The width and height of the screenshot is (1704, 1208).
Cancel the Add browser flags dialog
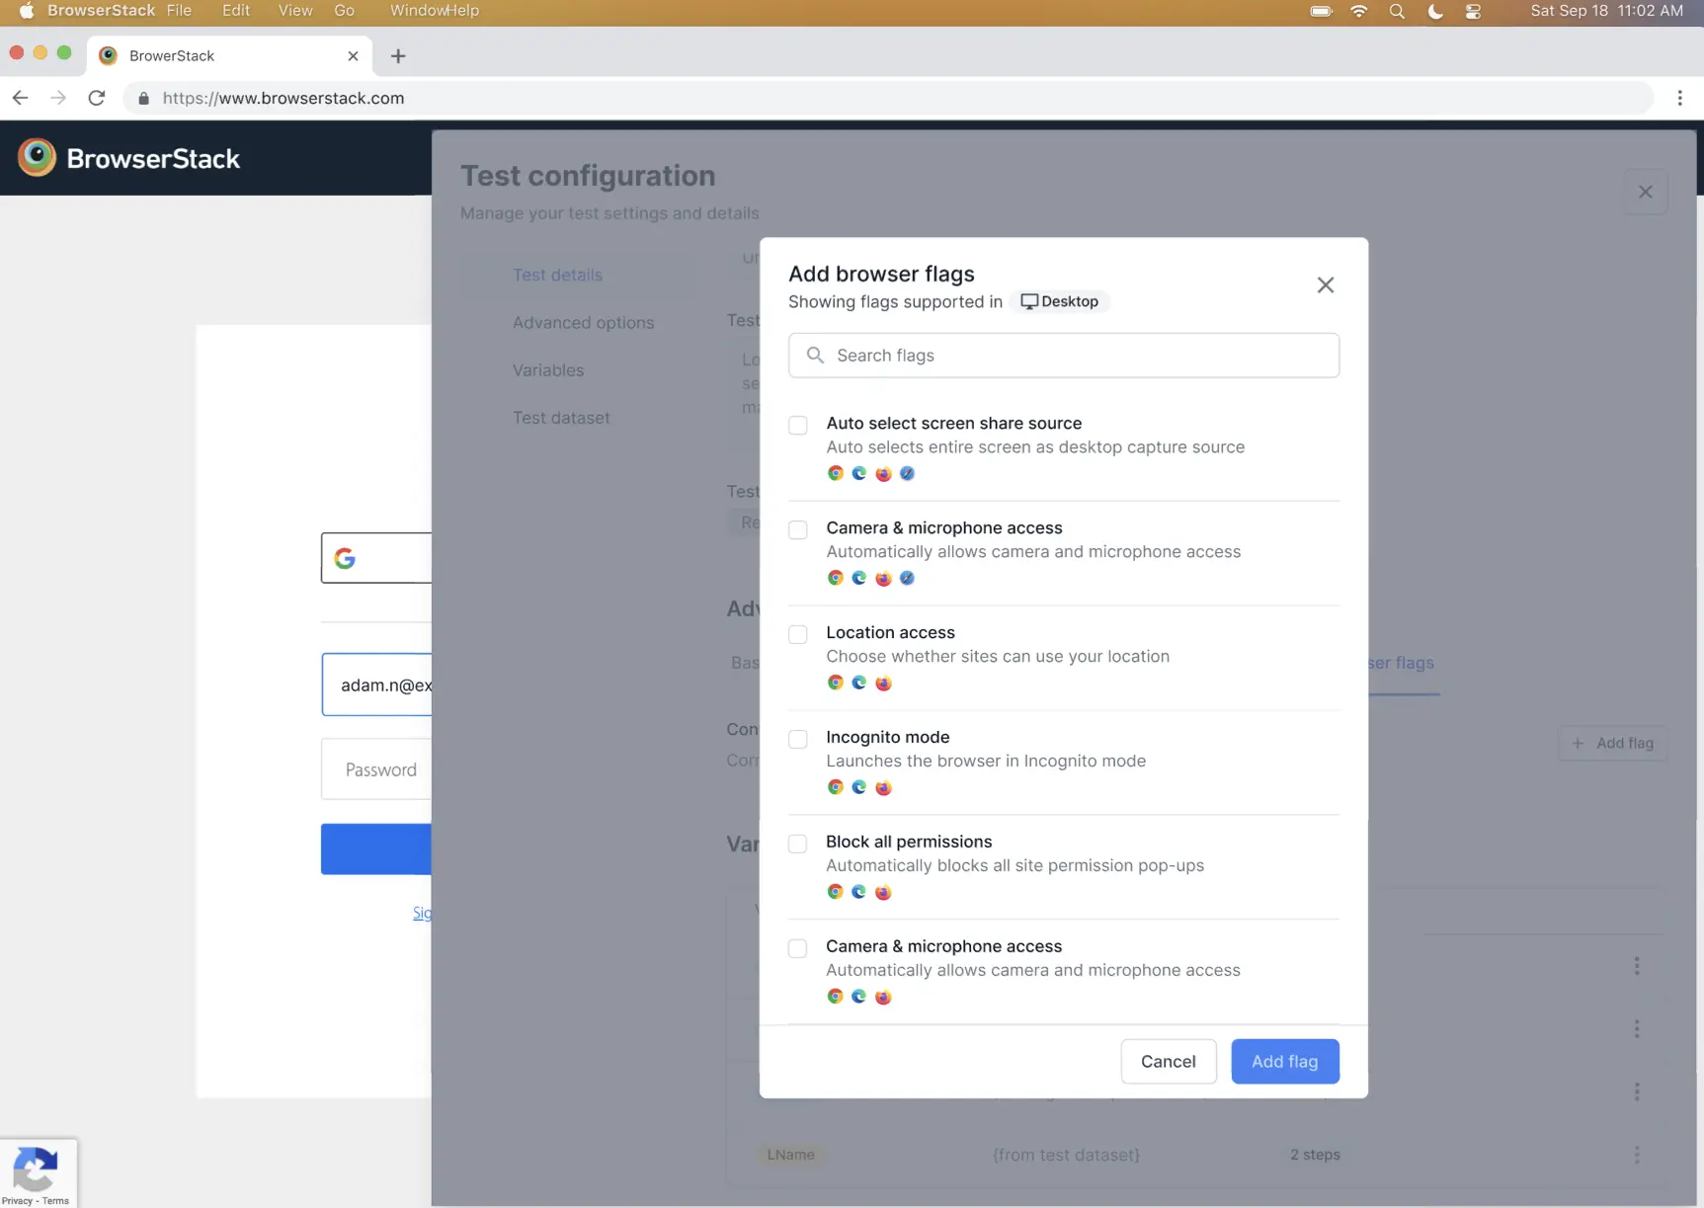click(x=1169, y=1061)
